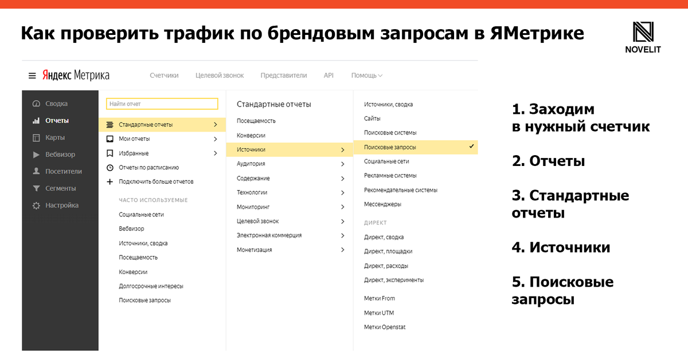Open Посетители using the person icon
This screenshot has width=688, height=360.
point(36,171)
